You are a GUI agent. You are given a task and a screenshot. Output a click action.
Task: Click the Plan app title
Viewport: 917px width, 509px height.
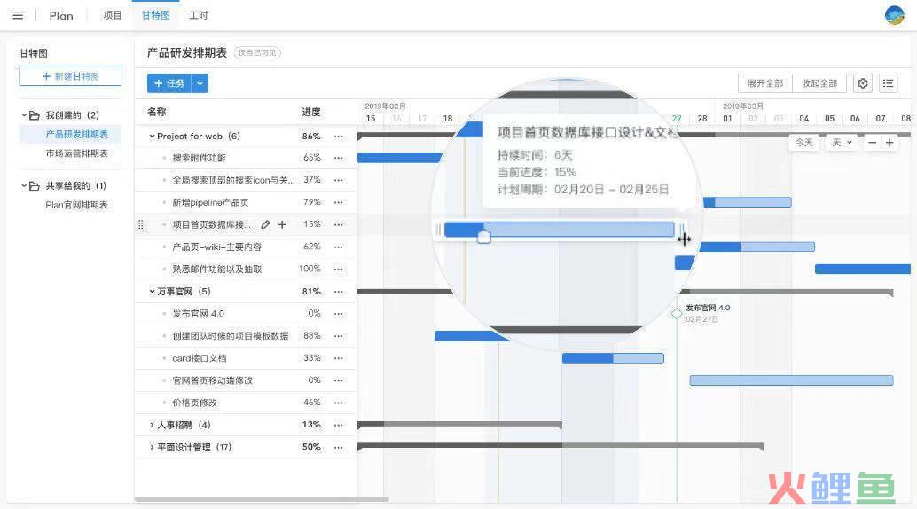coord(61,16)
